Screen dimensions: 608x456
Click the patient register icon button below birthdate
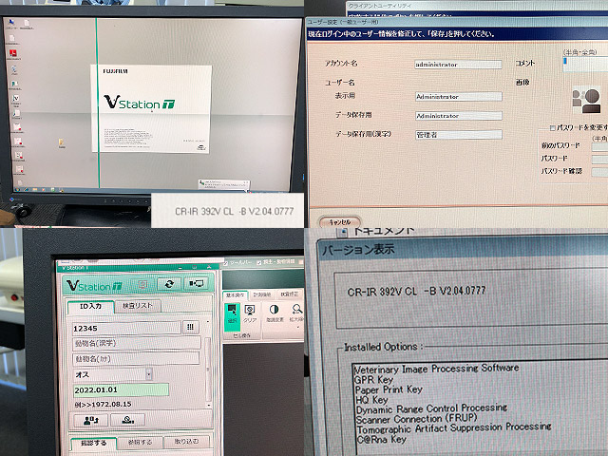[x=91, y=420]
